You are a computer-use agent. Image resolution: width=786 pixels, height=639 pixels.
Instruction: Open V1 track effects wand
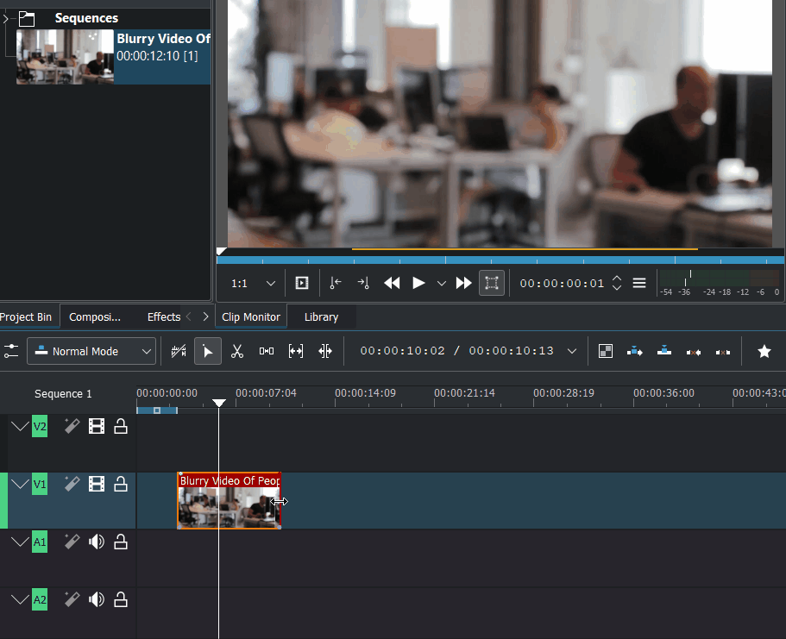(x=72, y=484)
